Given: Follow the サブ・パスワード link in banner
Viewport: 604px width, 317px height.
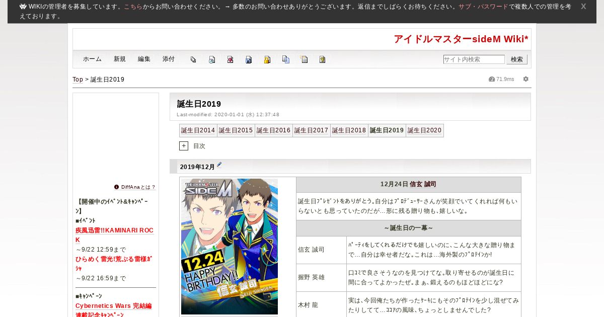Looking at the screenshot, I should click(483, 7).
